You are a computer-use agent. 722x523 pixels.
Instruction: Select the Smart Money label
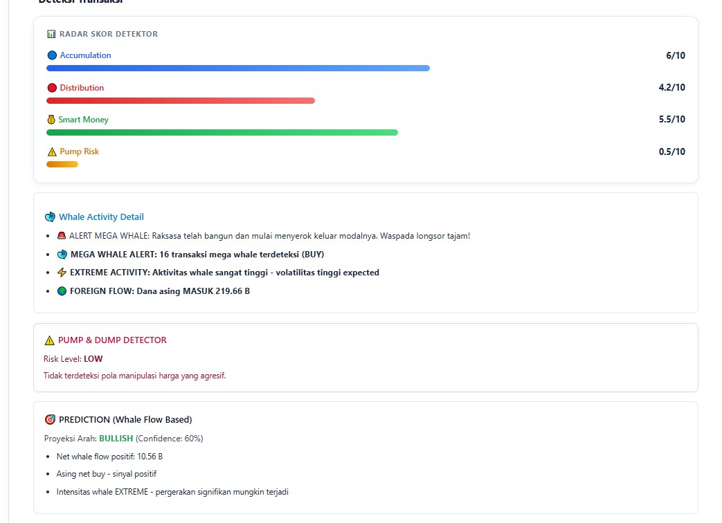coord(83,120)
